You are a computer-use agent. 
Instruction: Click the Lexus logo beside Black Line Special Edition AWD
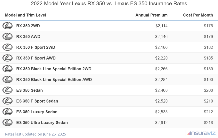pos(8,79)
